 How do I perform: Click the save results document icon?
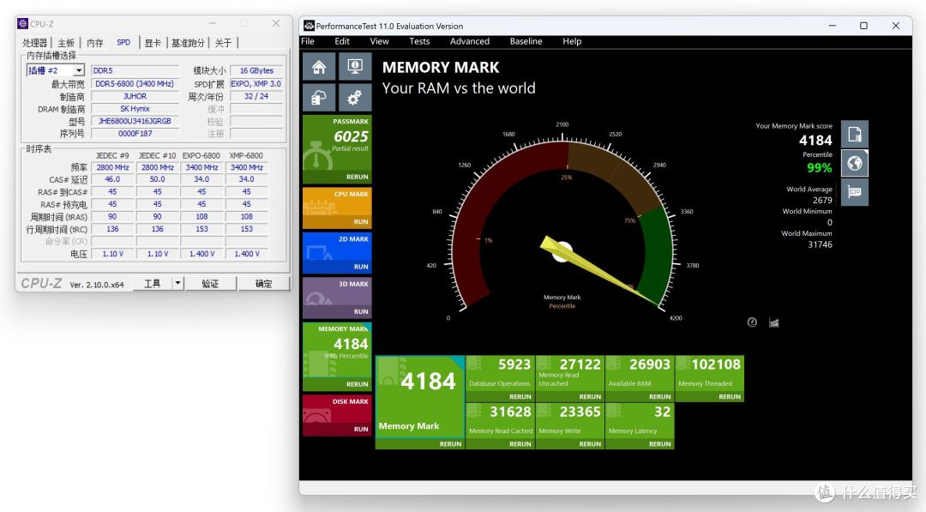855,134
